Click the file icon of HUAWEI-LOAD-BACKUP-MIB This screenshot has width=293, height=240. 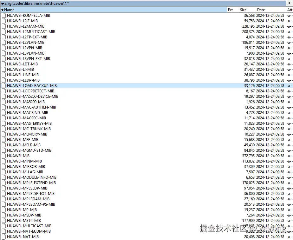click(4, 85)
